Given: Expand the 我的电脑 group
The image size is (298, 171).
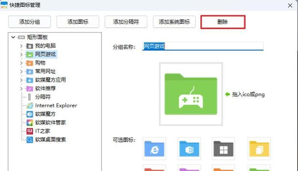Looking at the screenshot, I should pos(21,46).
